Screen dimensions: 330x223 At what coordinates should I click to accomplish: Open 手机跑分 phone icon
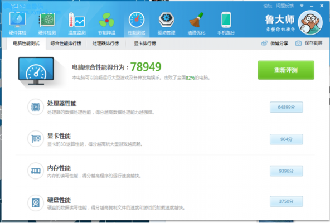[226, 20]
